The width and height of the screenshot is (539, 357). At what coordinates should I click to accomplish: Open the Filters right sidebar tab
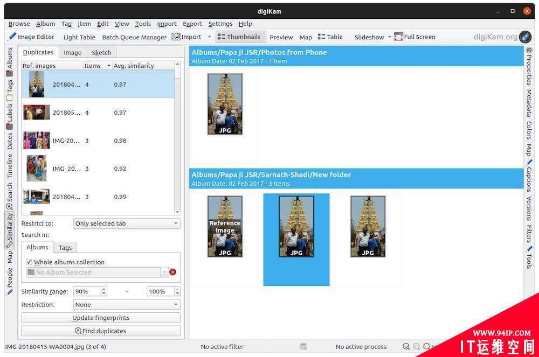529,234
